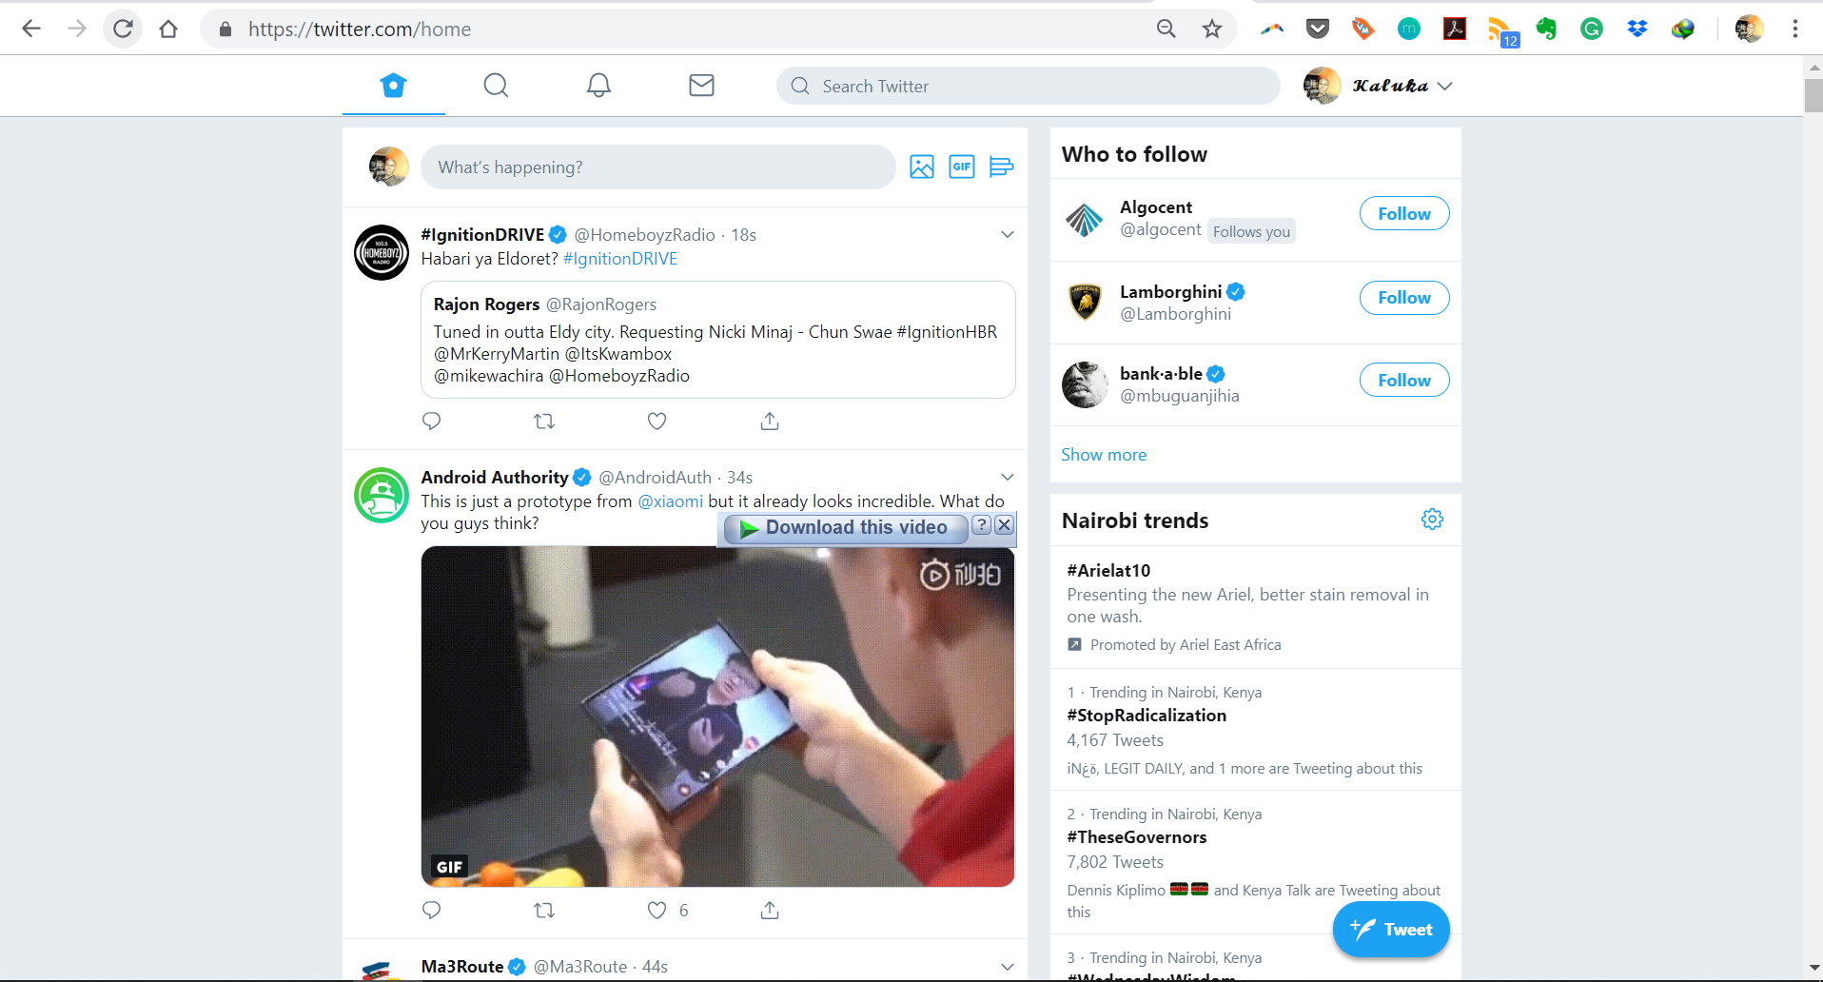
Task: Reply to the #IgnitionDRIVE tweet
Action: click(431, 421)
